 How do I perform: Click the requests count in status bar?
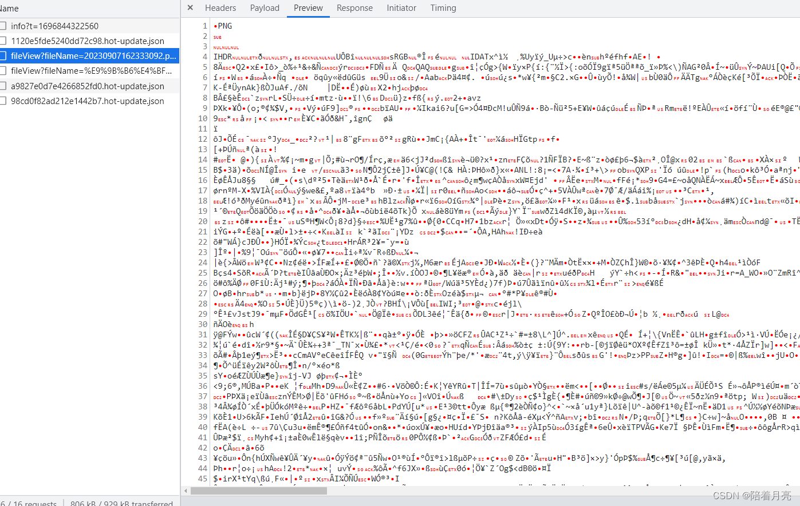29,503
